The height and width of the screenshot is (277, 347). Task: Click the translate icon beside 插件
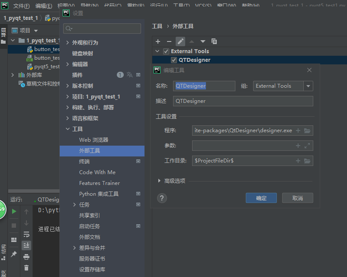tap(130, 75)
